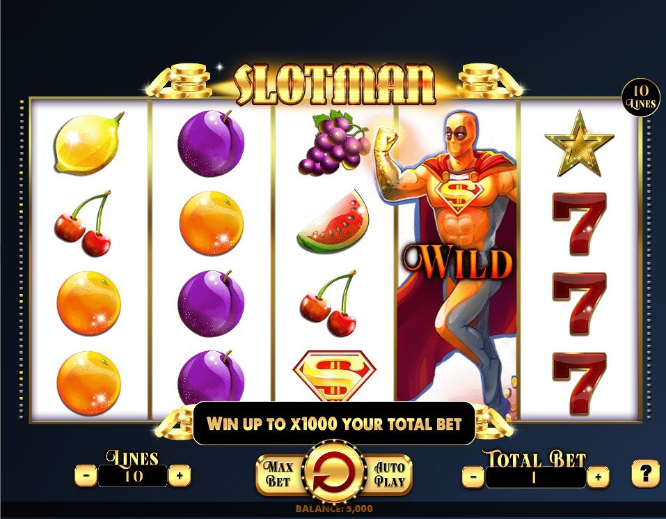
Task: Click the cherries symbol on reel one
Action: (84, 223)
